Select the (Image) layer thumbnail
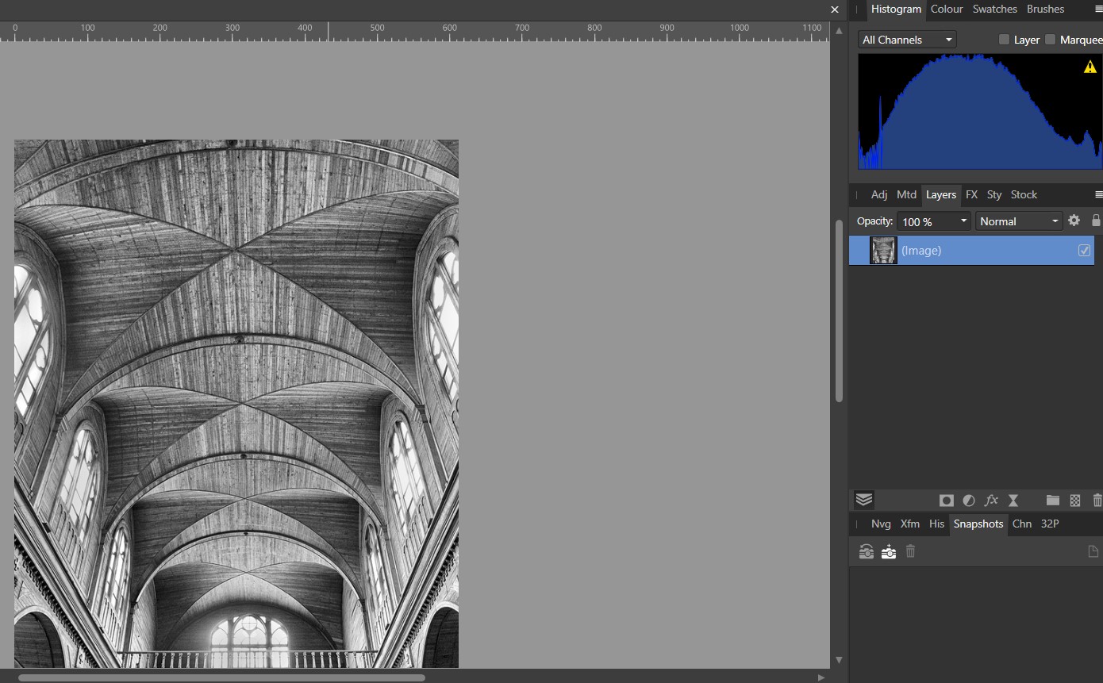 tap(883, 250)
